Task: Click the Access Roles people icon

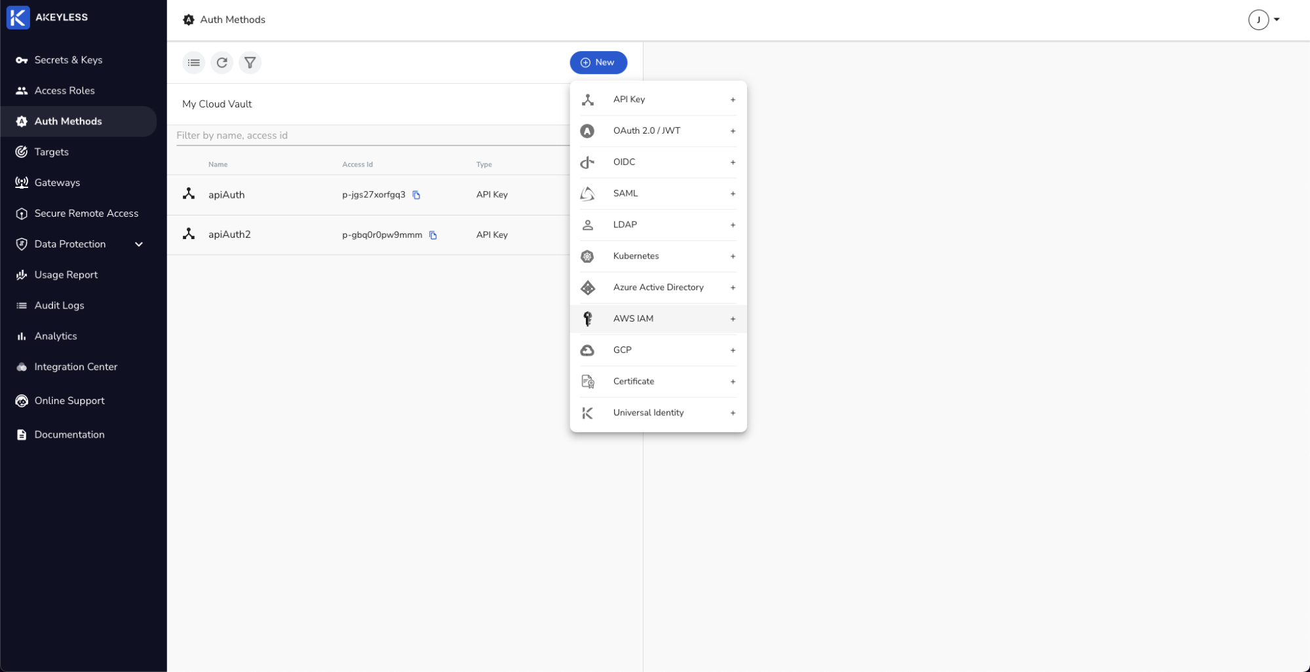Action: [22, 91]
